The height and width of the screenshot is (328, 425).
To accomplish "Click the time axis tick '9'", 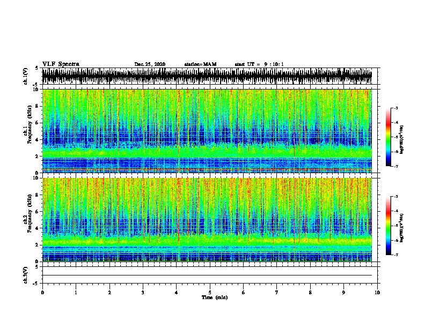I will (343, 293).
